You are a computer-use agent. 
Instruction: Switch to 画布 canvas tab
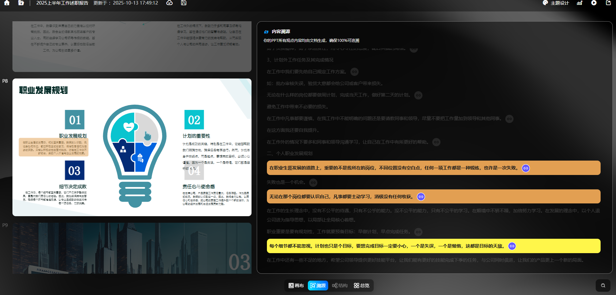(296, 286)
